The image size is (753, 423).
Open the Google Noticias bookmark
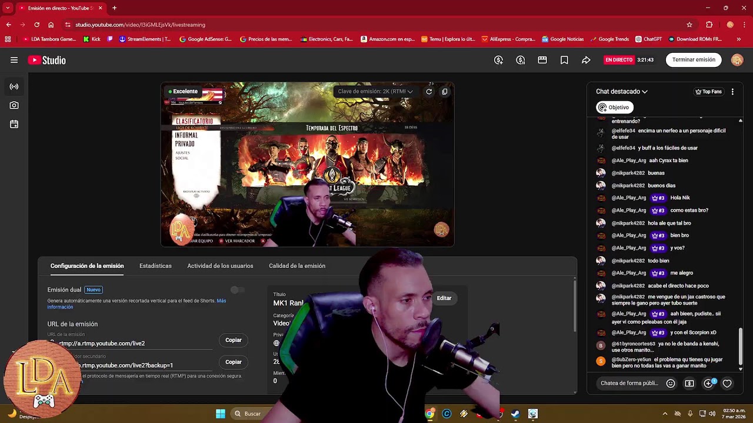563,39
